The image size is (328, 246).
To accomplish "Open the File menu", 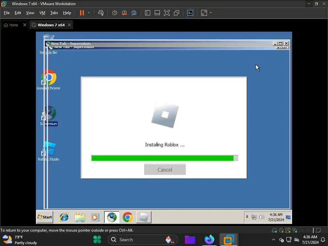I will point(7,13).
